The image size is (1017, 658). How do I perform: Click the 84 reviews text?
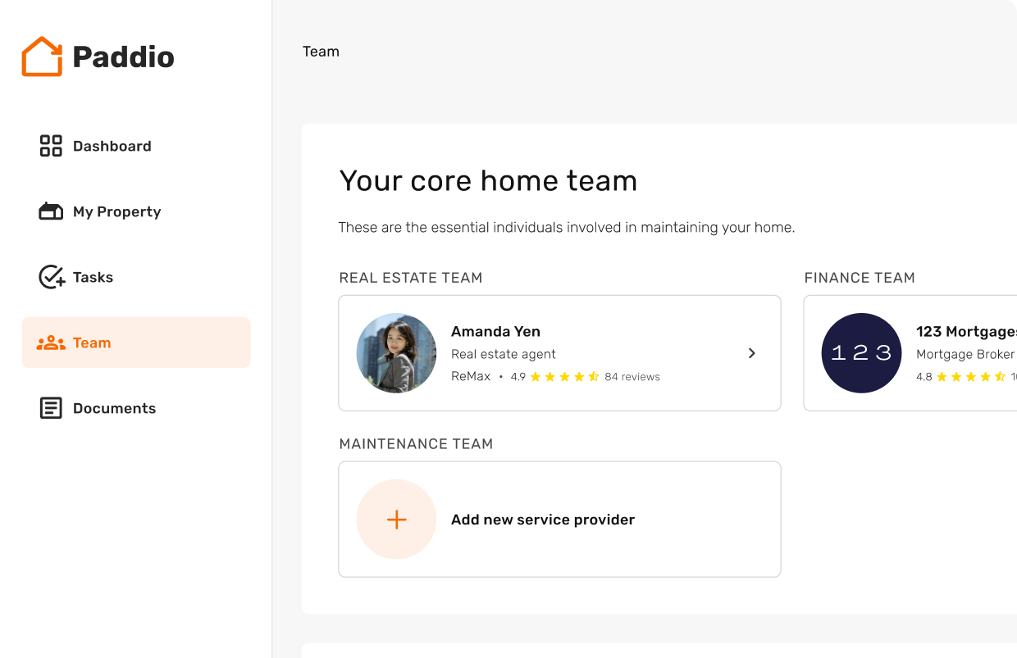click(x=632, y=377)
